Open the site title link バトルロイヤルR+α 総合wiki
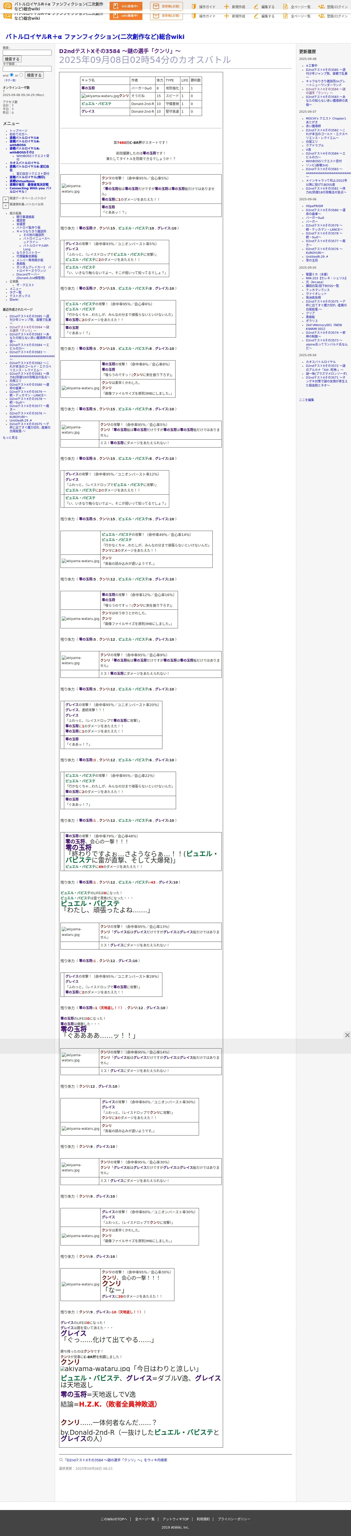Screen dimensions: 351x1536 pyautogui.click(x=95, y=36)
